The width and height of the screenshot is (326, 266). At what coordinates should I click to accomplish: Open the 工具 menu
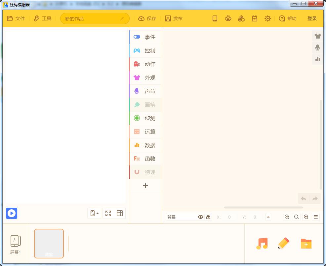pyautogui.click(x=43, y=18)
